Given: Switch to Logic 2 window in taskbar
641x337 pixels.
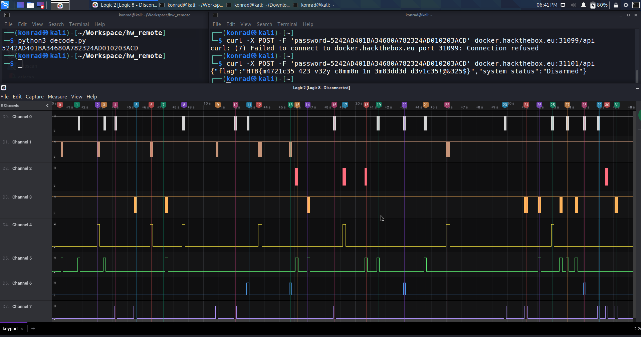Looking at the screenshot, I should coord(125,5).
